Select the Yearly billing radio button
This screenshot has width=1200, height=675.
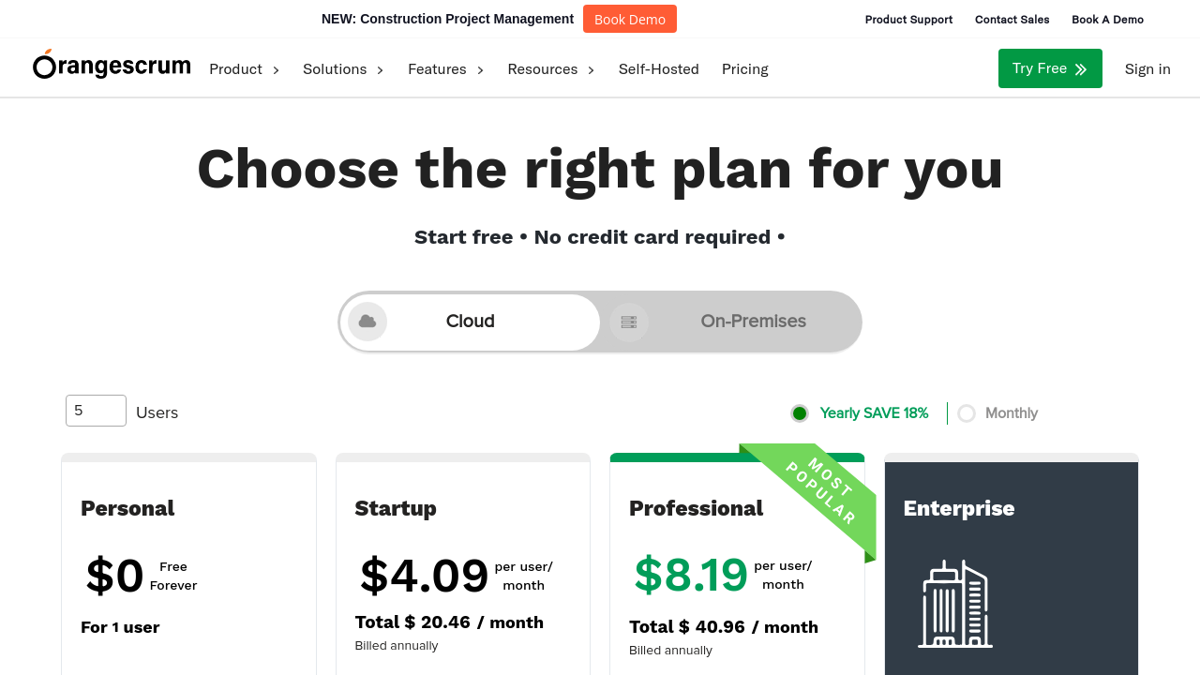pyautogui.click(x=800, y=413)
